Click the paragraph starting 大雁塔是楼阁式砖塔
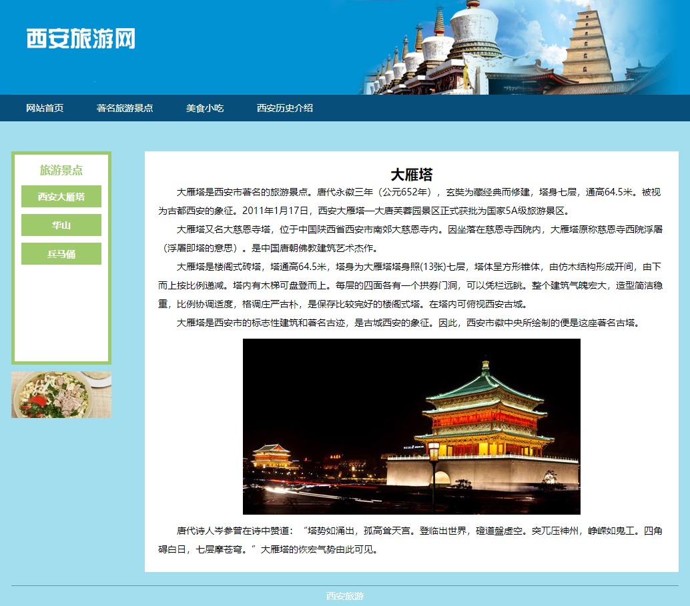 (x=411, y=285)
